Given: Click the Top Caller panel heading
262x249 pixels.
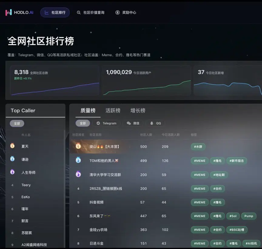Looking at the screenshot, I should (23, 111).
